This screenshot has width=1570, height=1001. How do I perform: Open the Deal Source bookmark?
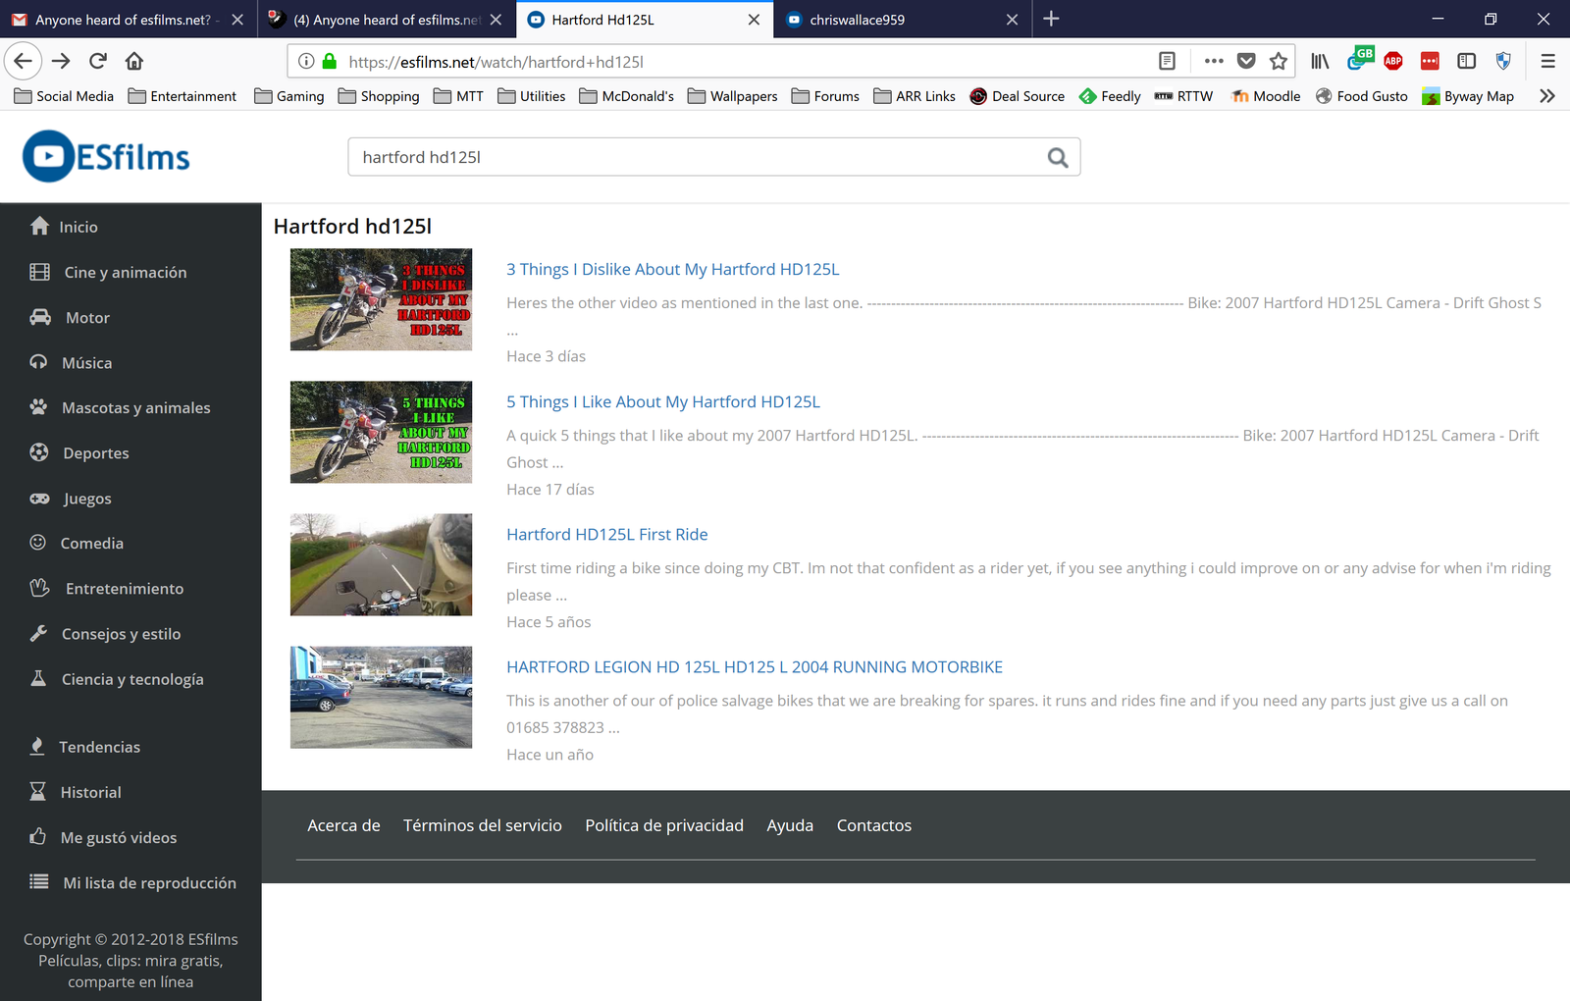pyautogui.click(x=1018, y=95)
